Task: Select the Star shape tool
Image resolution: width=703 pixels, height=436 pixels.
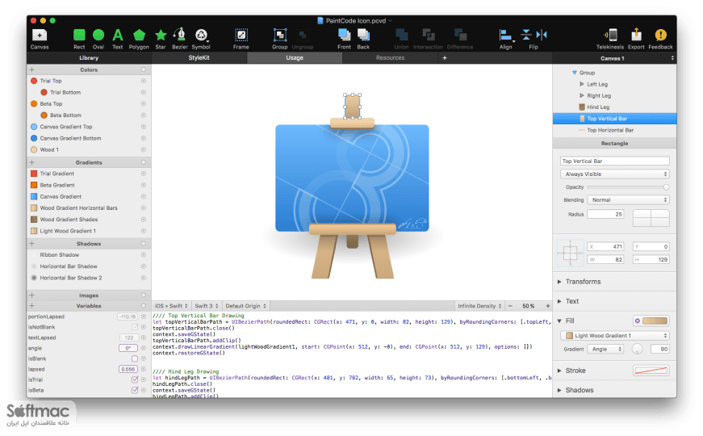Action: 161,38
